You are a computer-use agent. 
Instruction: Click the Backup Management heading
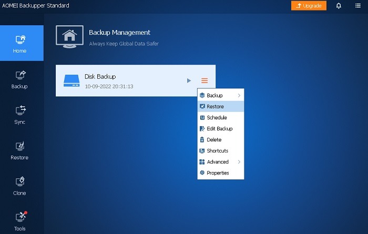pos(119,33)
